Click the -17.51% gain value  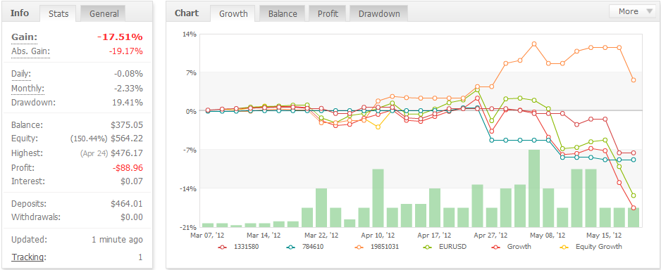[x=120, y=37]
